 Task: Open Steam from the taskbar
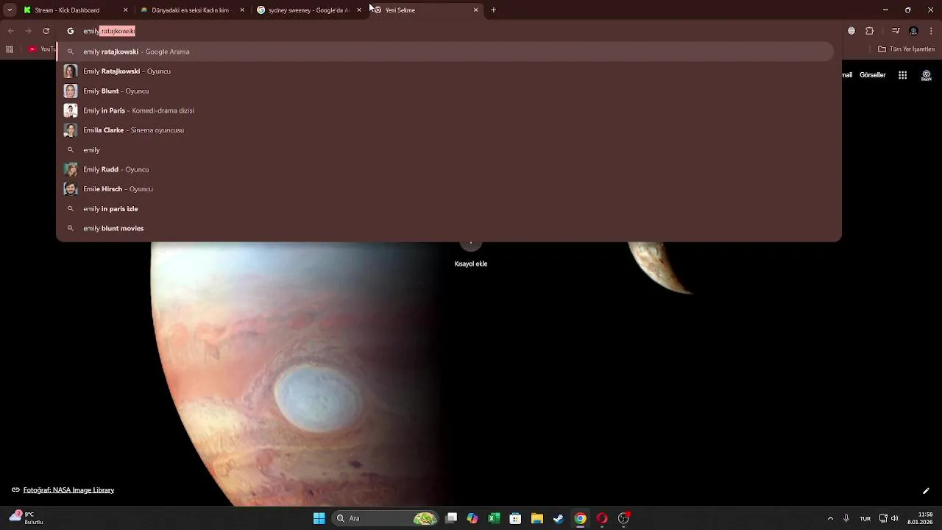click(x=559, y=518)
